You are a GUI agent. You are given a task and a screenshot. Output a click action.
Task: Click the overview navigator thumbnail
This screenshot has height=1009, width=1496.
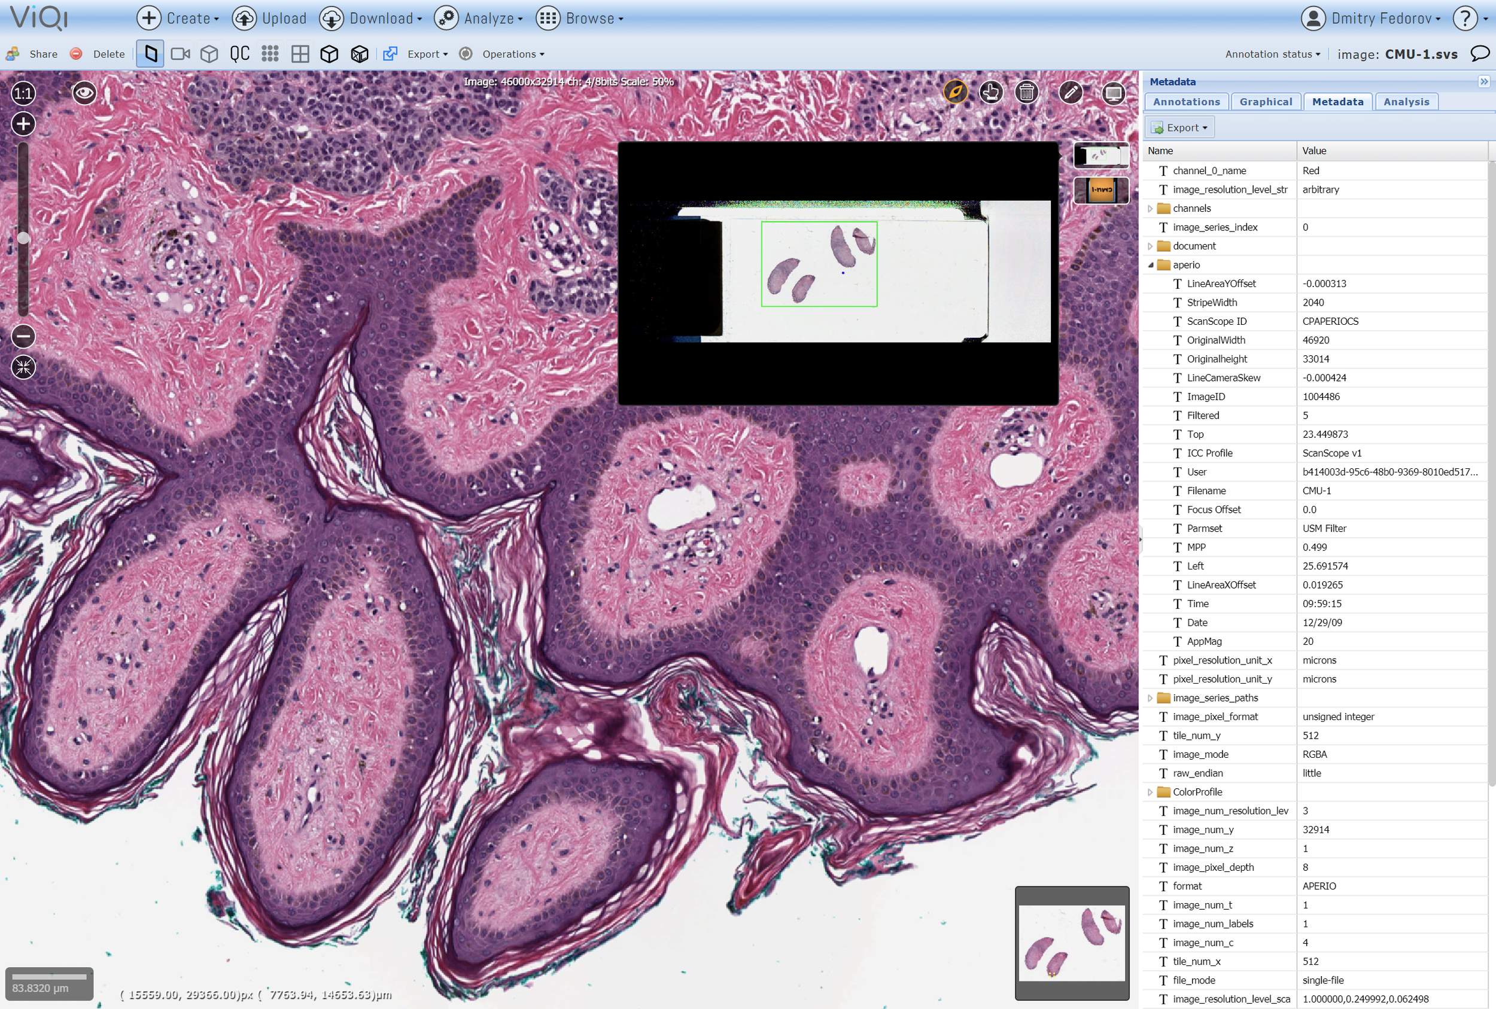[1072, 943]
